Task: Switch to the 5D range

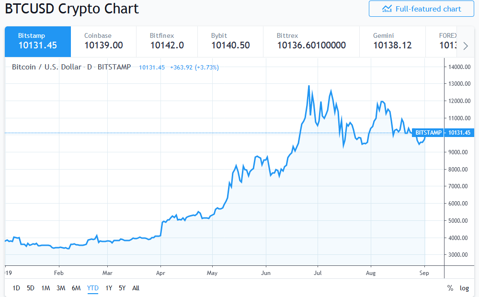Action: point(30,288)
